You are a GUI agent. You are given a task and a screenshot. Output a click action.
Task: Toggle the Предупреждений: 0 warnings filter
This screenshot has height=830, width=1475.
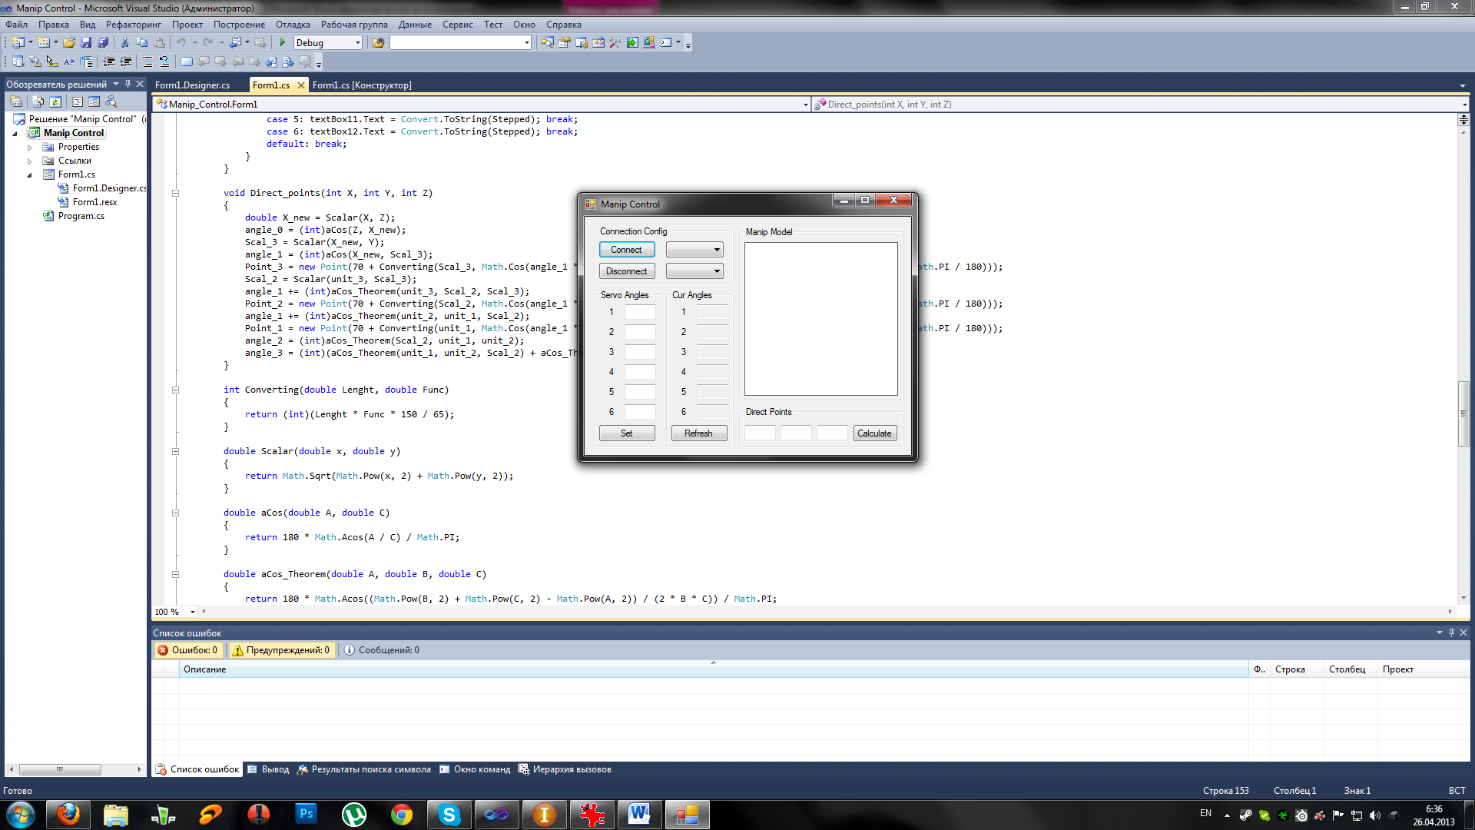(282, 650)
